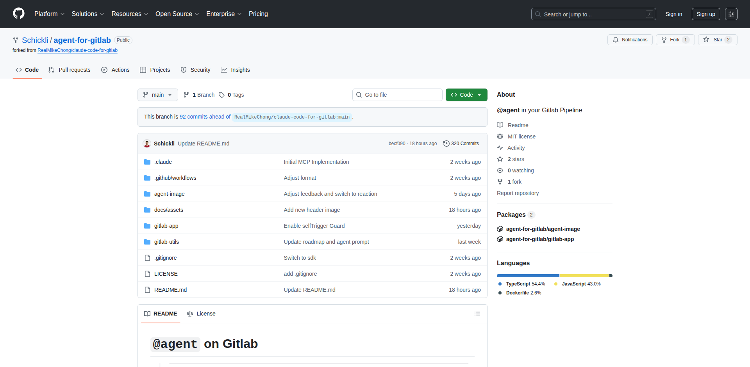Focus the Search or jump to field
Screen dimensions: 750x367
(593, 14)
